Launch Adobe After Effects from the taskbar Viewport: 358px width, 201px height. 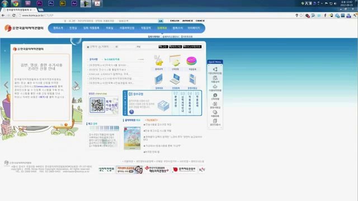74,3
